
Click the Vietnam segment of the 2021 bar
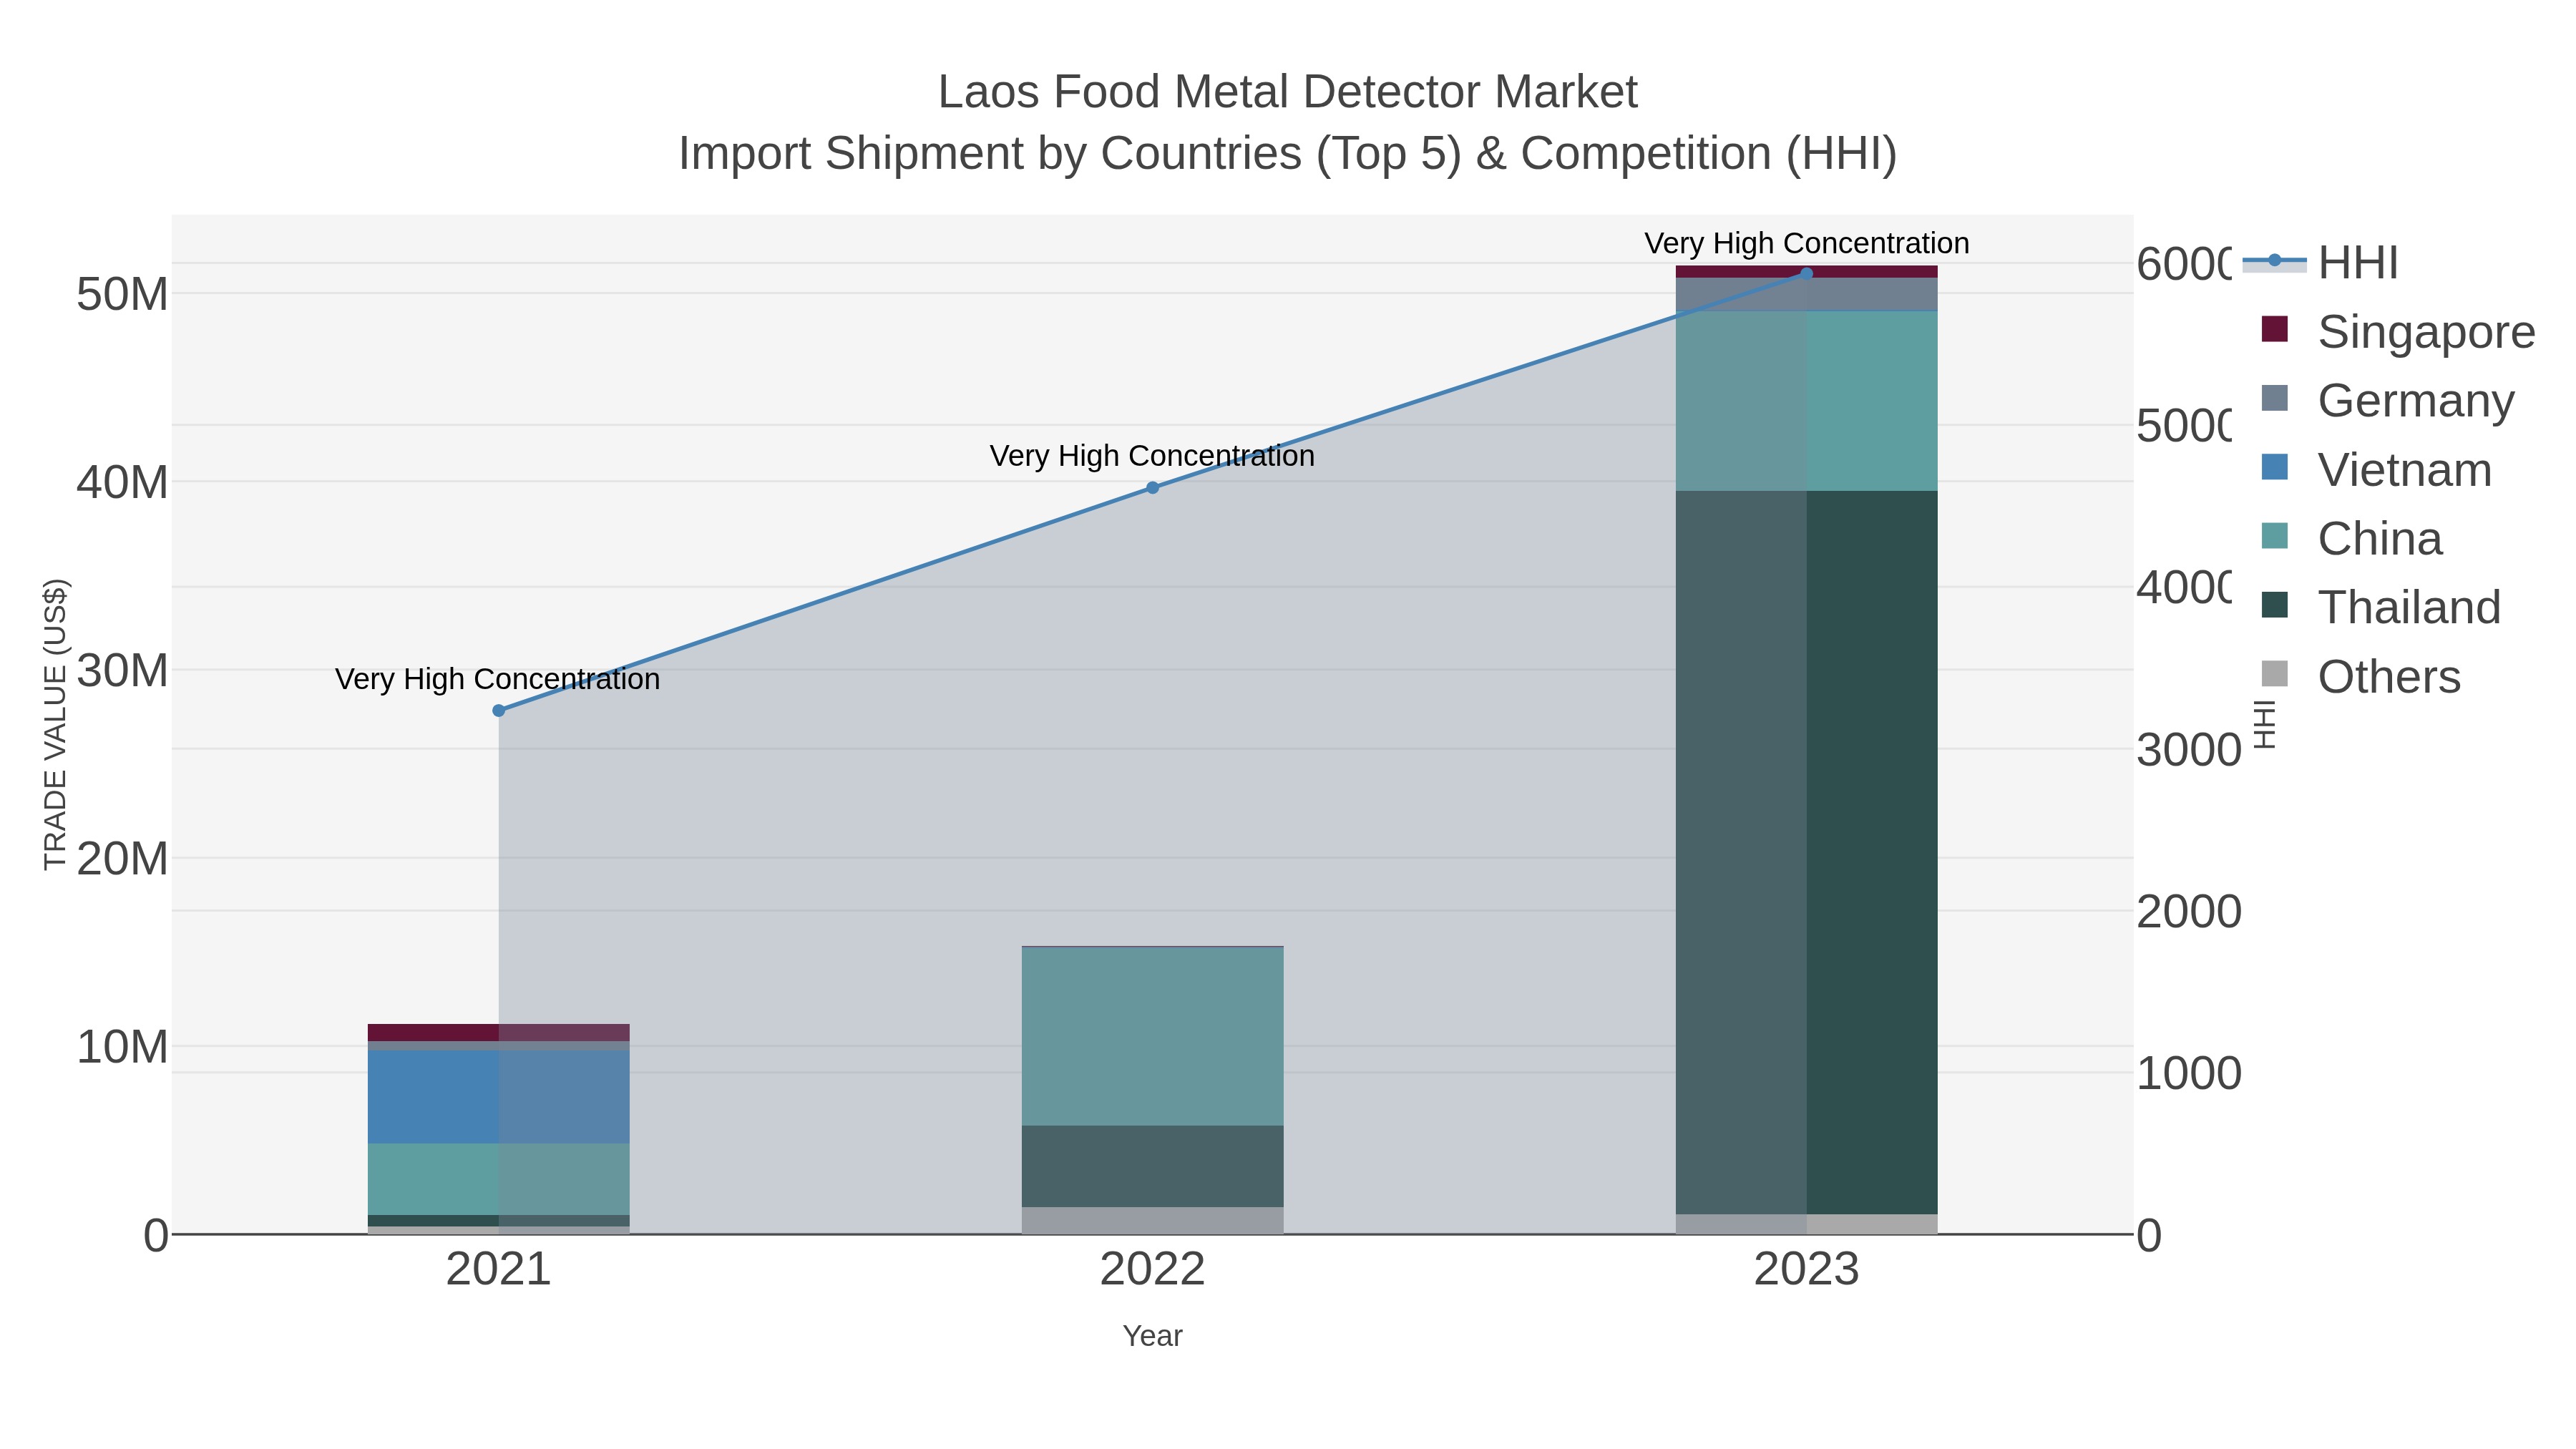[499, 1096]
